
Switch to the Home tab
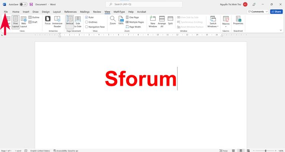coord(16,12)
